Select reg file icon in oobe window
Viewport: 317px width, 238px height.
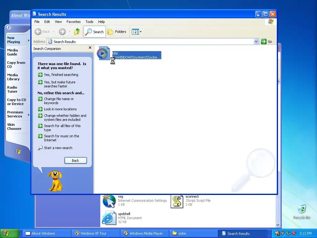pos(109,201)
